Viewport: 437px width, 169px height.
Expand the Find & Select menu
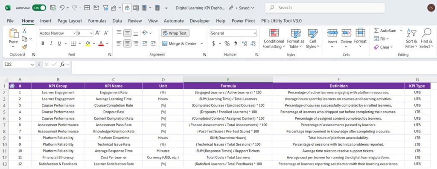[x=426, y=39]
